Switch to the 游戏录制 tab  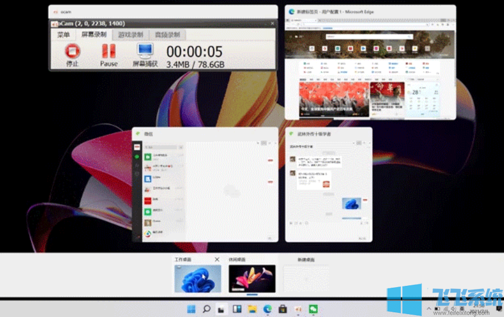(x=131, y=35)
